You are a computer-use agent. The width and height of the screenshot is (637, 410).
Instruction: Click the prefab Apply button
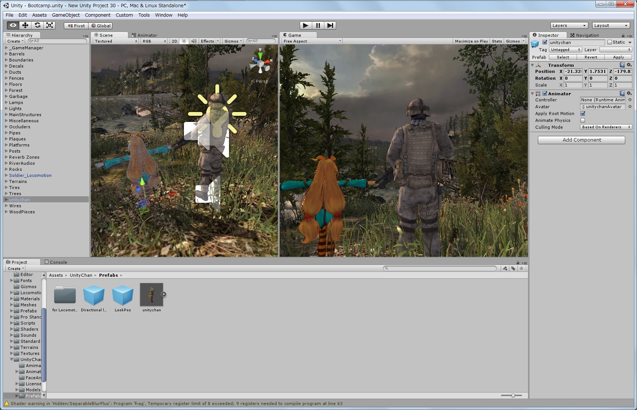point(618,57)
